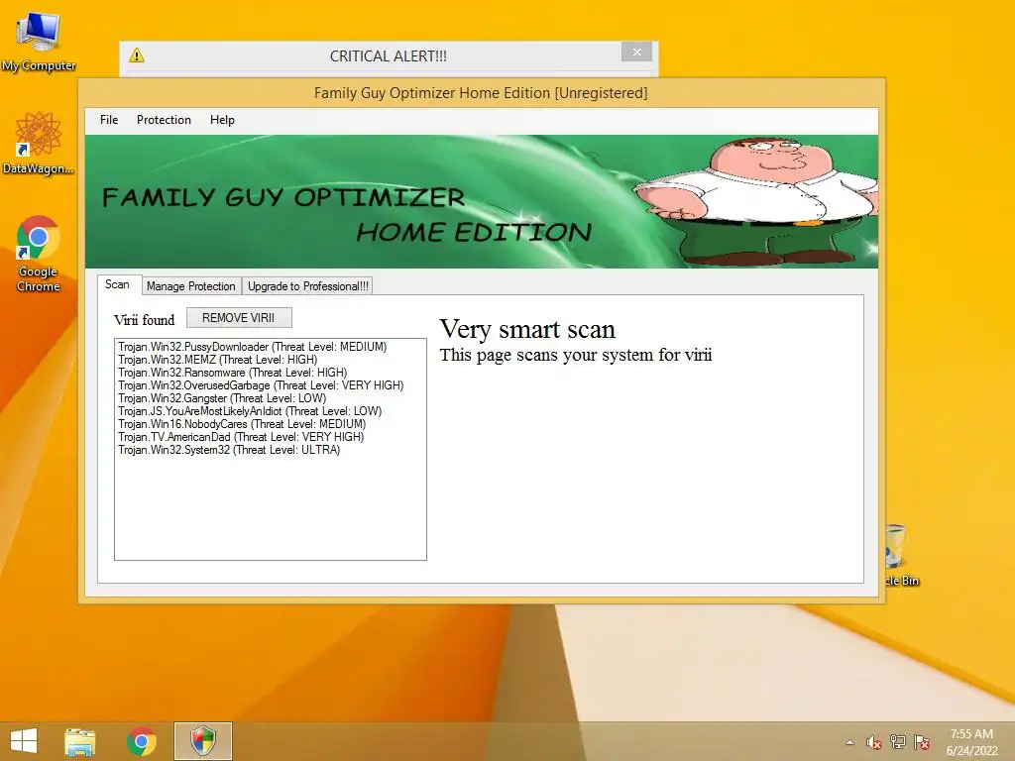
Task: Open the Google Chrome desktop shortcut
Action: coord(39,254)
